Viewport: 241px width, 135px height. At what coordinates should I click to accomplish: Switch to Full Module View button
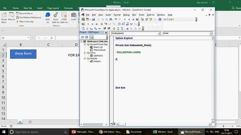[x=114, y=124]
